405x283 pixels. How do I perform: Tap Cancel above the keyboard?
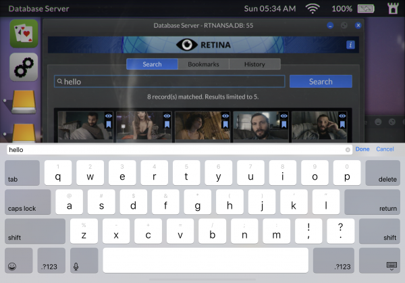coord(385,149)
